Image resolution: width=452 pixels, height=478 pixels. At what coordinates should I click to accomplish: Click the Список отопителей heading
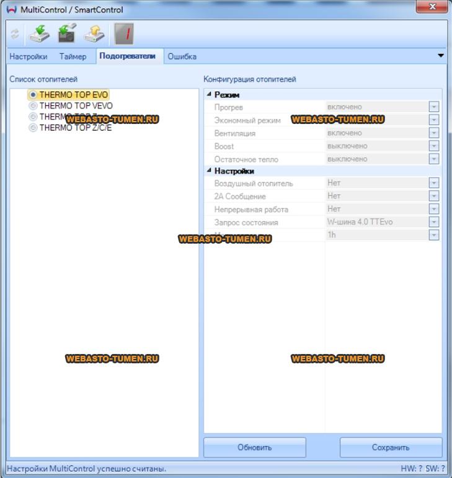click(x=43, y=79)
